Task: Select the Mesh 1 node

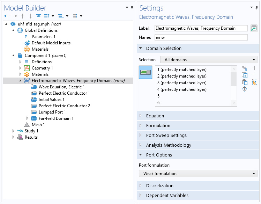Action: pyautogui.click(x=38, y=125)
